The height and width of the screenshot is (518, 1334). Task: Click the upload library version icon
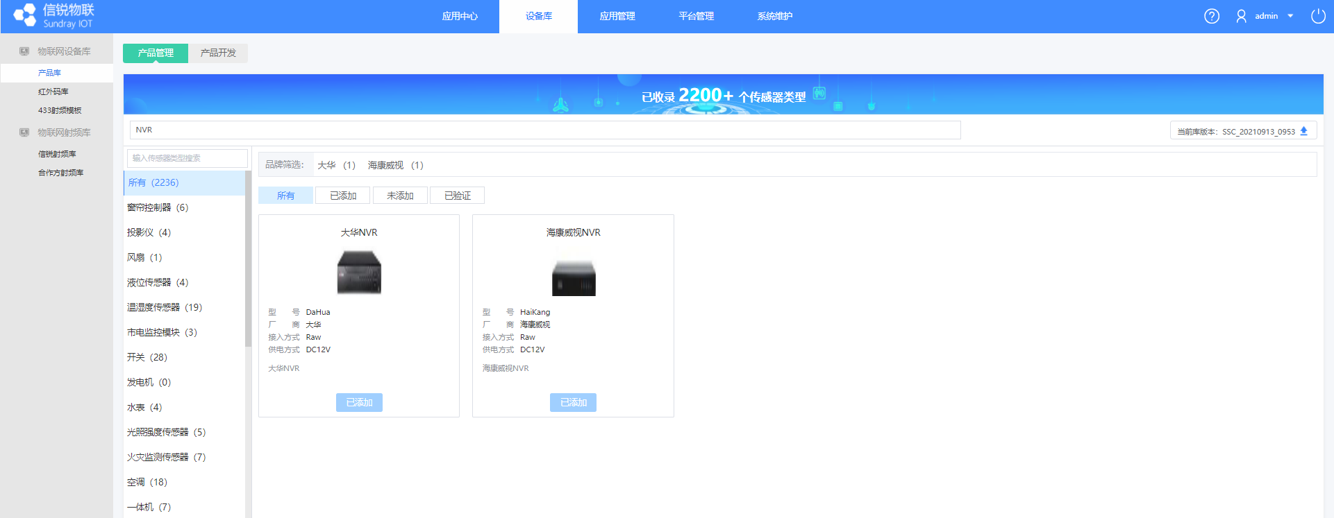[x=1303, y=131]
